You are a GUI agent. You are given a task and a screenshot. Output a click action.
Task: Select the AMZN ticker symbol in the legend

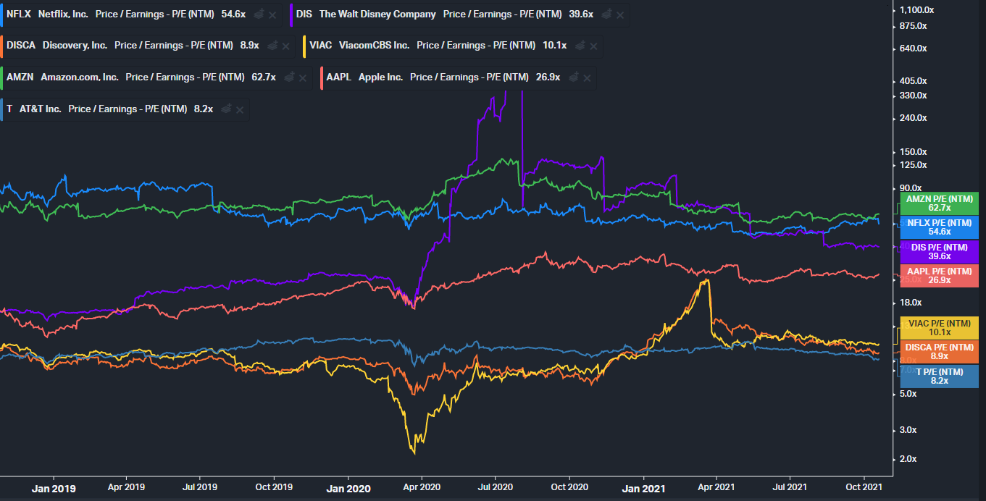tap(20, 77)
